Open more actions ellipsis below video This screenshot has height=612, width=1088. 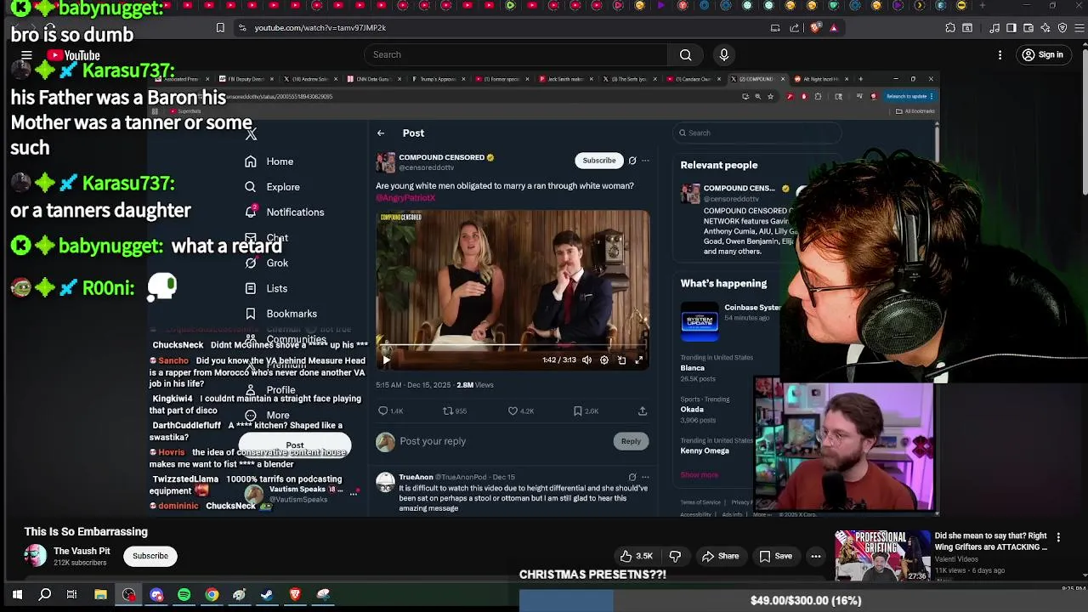pos(815,556)
